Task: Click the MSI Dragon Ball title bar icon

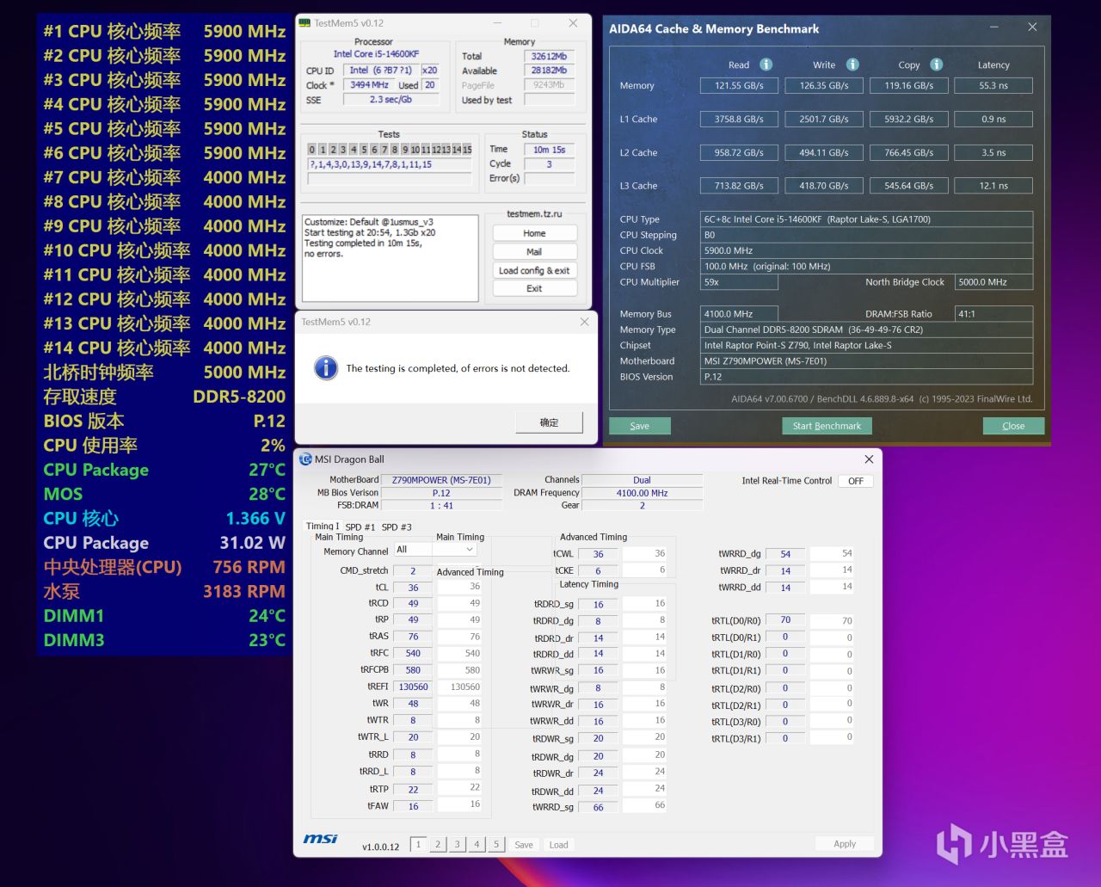Action: 305,459
